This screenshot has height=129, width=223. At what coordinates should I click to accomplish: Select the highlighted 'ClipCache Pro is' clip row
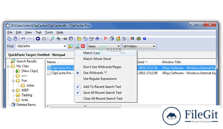click(63, 68)
